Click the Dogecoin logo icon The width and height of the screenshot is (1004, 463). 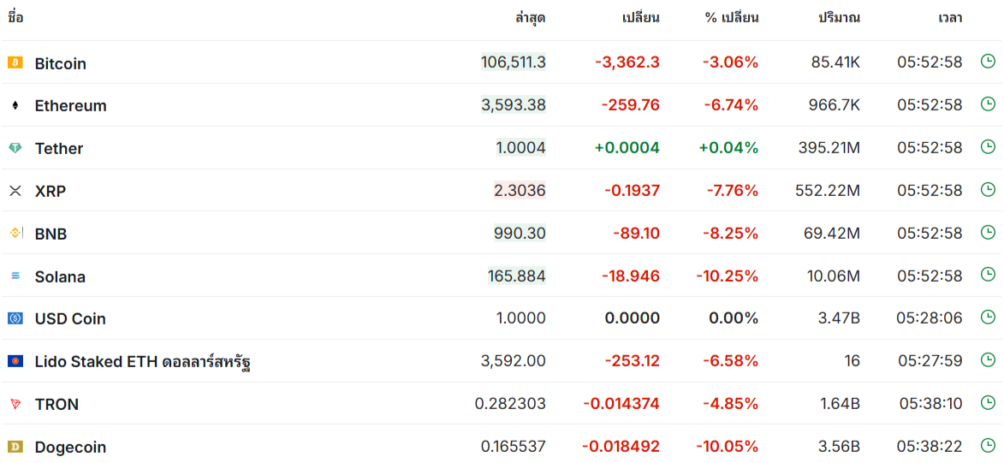pyautogui.click(x=15, y=446)
